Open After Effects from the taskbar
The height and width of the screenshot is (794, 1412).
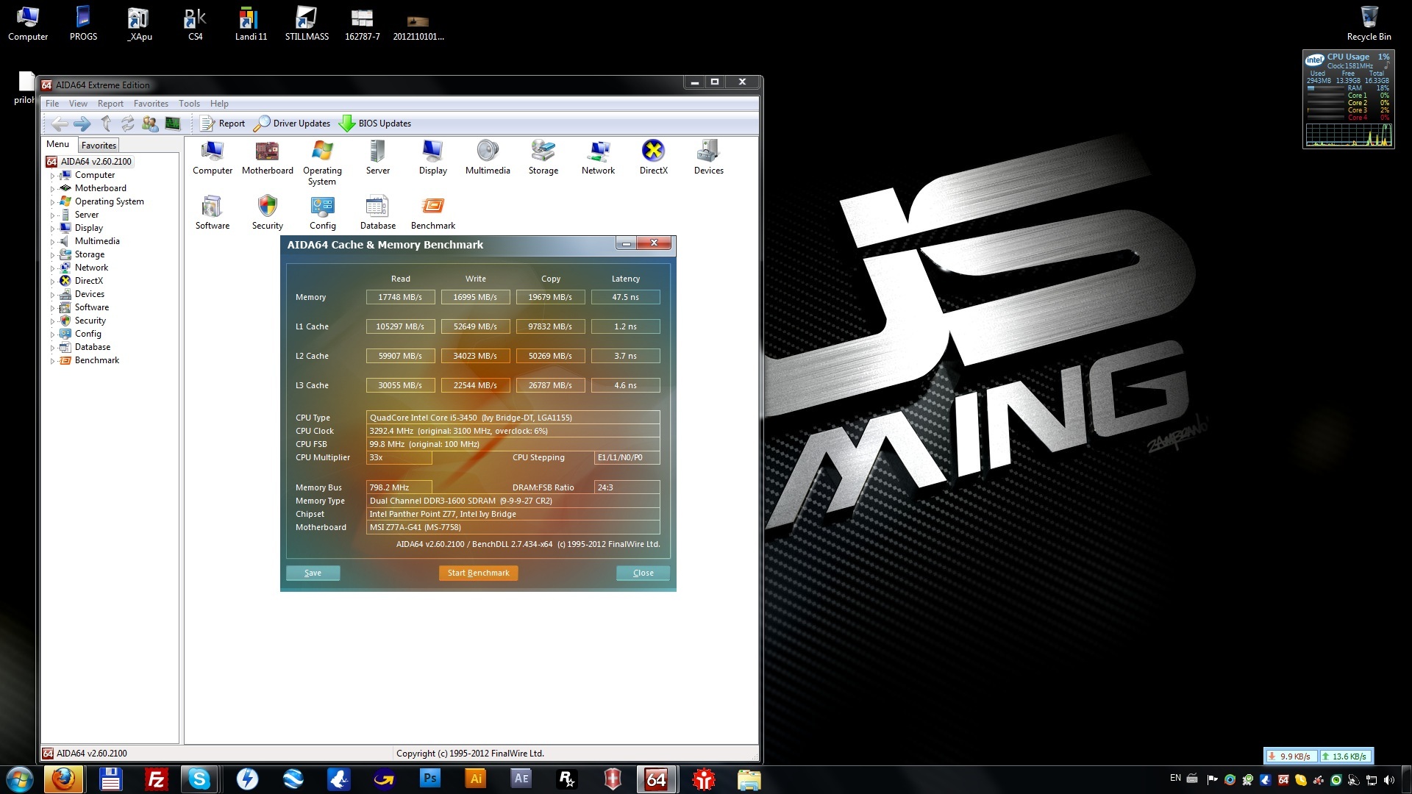pyautogui.click(x=521, y=779)
